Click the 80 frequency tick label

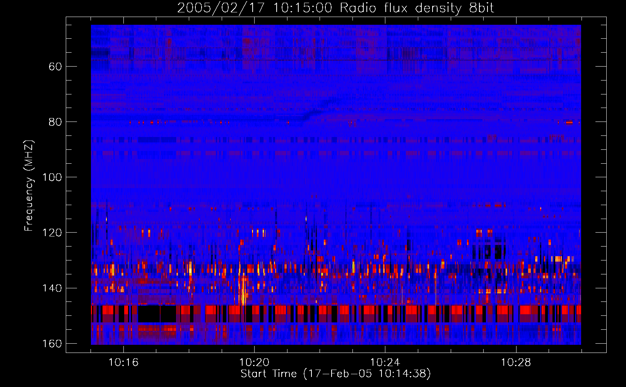[x=55, y=122]
